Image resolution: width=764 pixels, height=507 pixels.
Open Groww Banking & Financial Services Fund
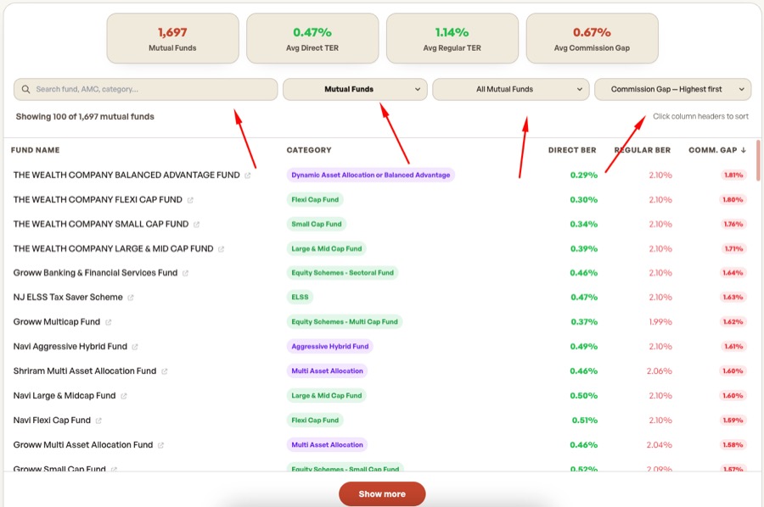tap(95, 273)
